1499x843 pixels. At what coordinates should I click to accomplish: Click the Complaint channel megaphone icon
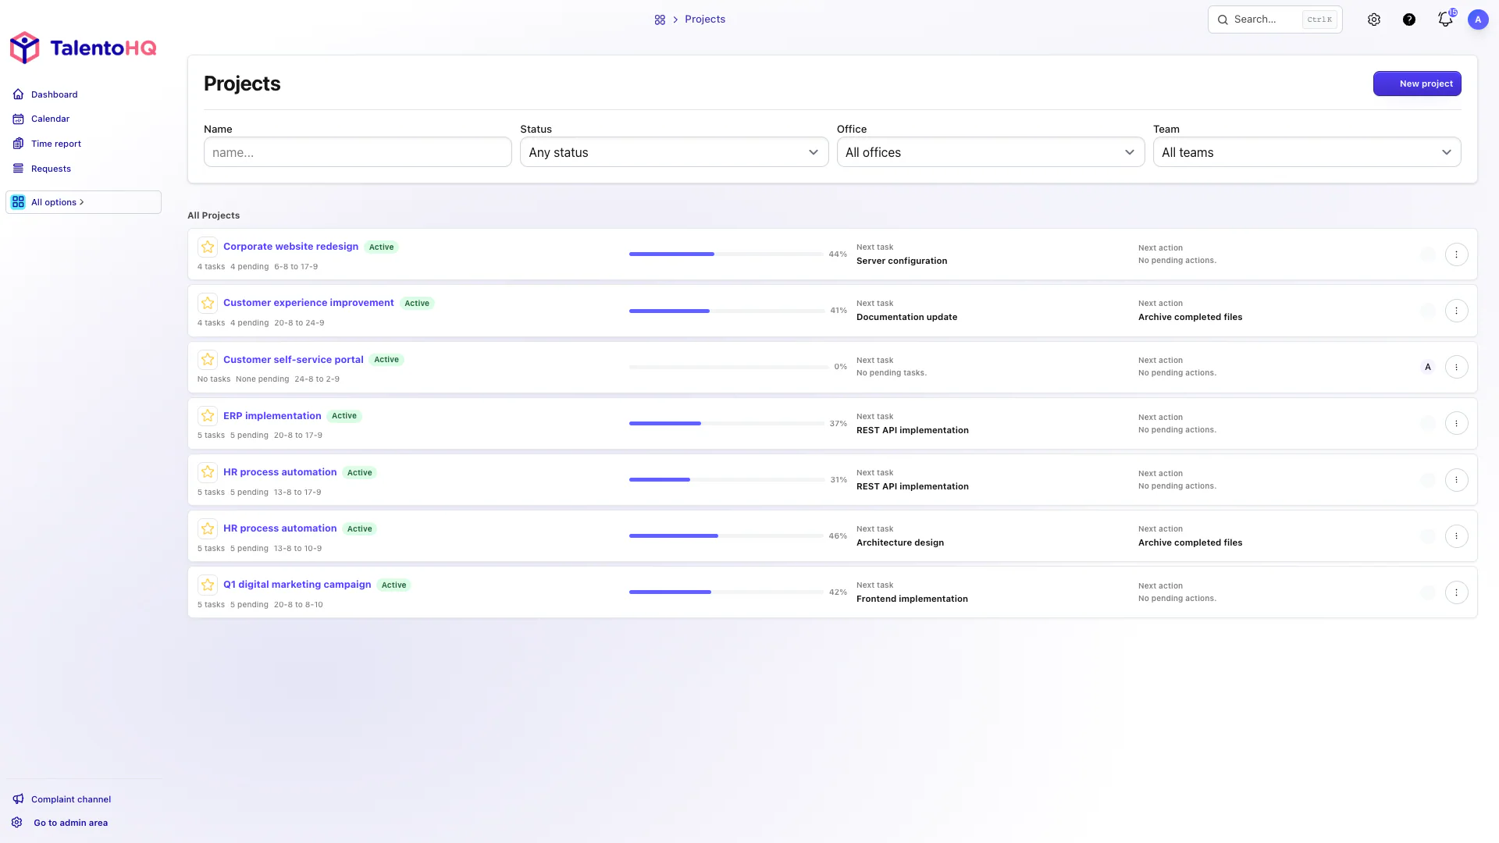pyautogui.click(x=18, y=799)
